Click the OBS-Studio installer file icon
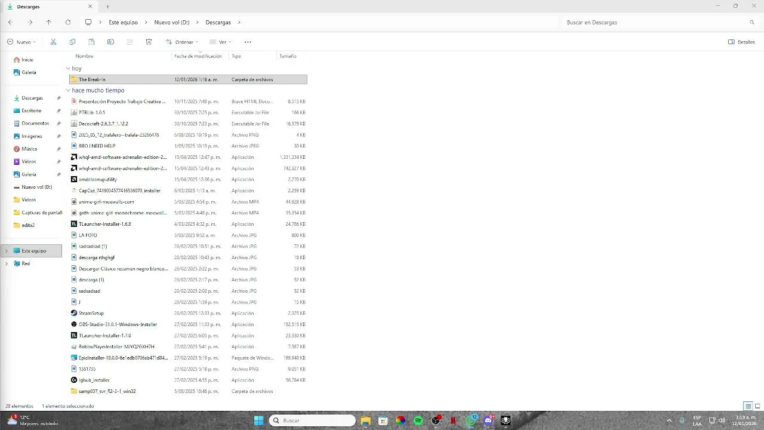The width and height of the screenshot is (764, 430). click(x=74, y=324)
